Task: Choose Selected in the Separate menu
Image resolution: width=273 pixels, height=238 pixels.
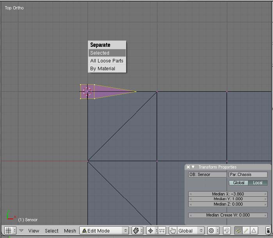Action: coord(107,53)
